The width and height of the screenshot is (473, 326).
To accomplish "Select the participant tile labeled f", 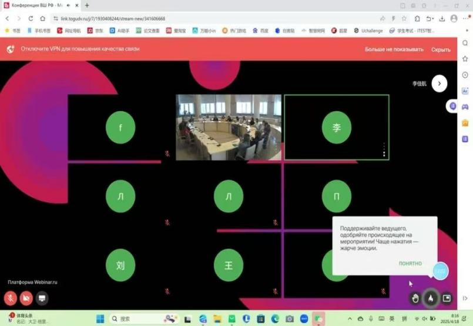I will click(120, 127).
